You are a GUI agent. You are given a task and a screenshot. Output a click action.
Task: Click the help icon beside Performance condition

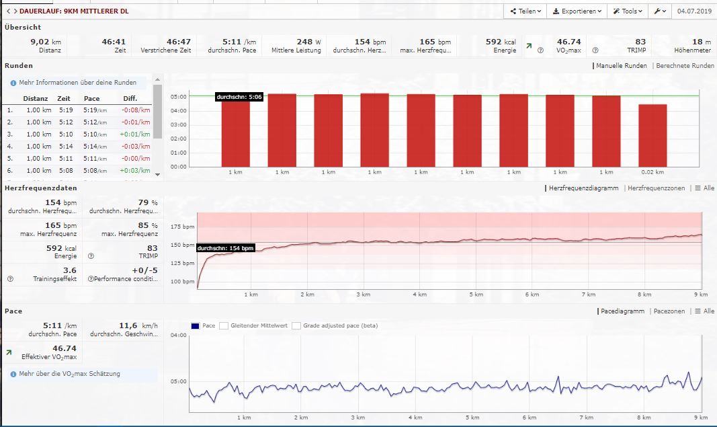click(x=91, y=278)
